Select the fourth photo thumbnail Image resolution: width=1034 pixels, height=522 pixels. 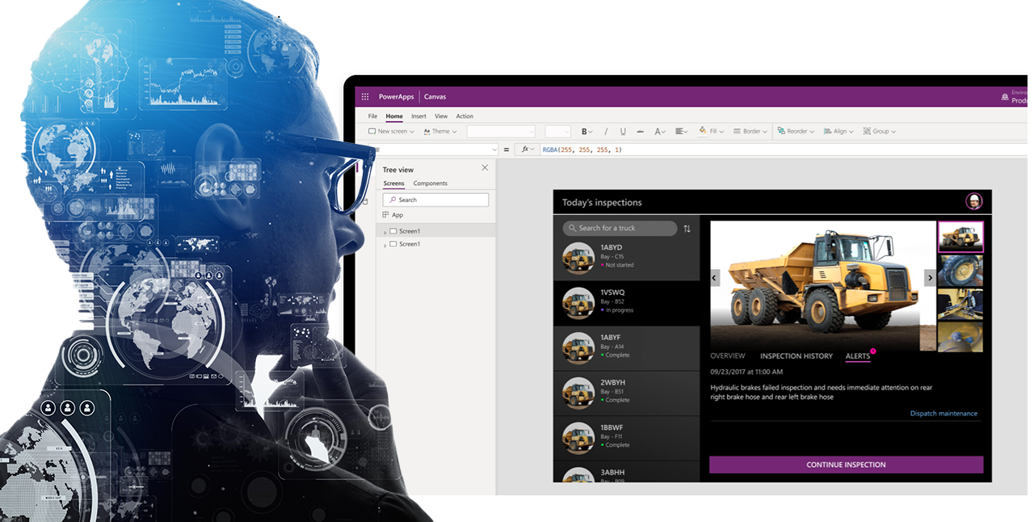point(960,336)
